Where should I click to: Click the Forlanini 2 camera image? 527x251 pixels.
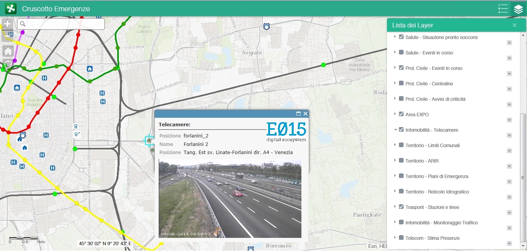[x=230, y=199]
